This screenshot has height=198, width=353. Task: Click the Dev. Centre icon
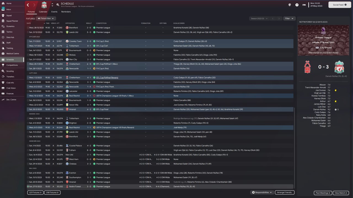click(x=3, y=100)
